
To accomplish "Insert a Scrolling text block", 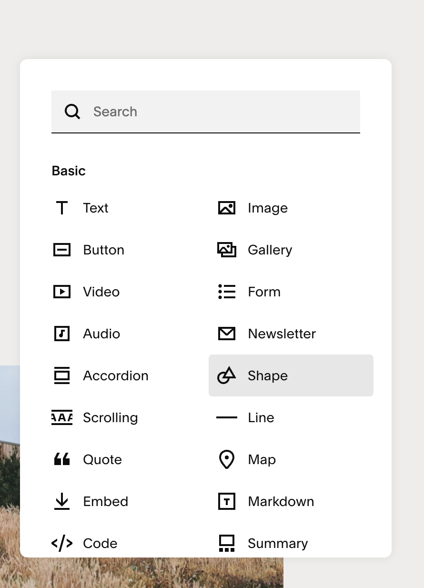I will 62,417.
